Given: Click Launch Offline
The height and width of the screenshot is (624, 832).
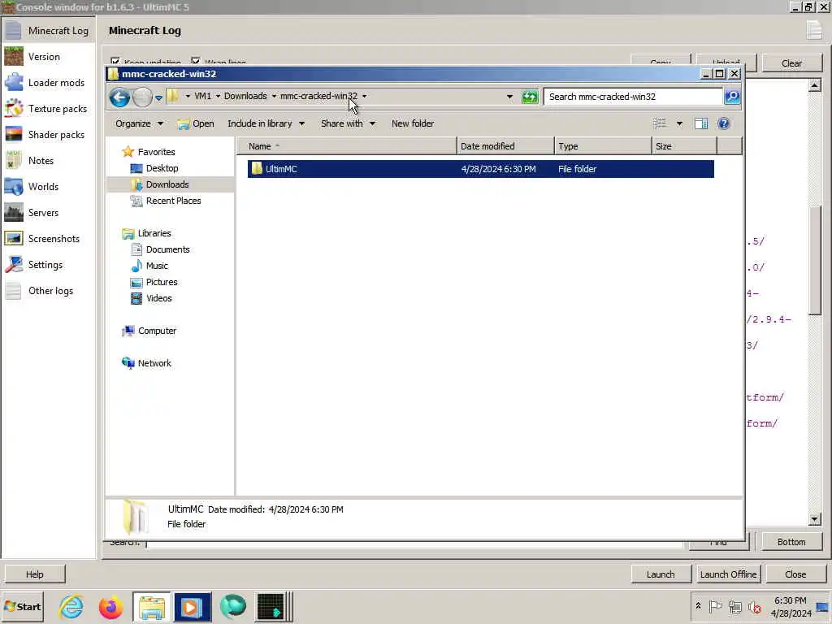Looking at the screenshot, I should coord(728,574).
